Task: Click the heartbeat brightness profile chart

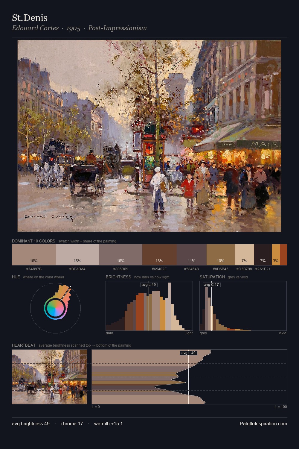Action: 189,377
